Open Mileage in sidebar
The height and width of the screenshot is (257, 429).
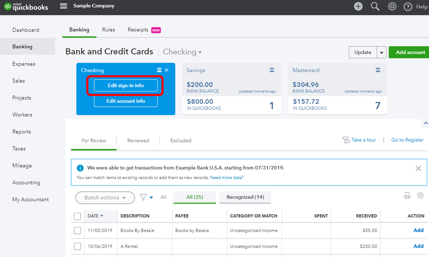pyautogui.click(x=22, y=166)
